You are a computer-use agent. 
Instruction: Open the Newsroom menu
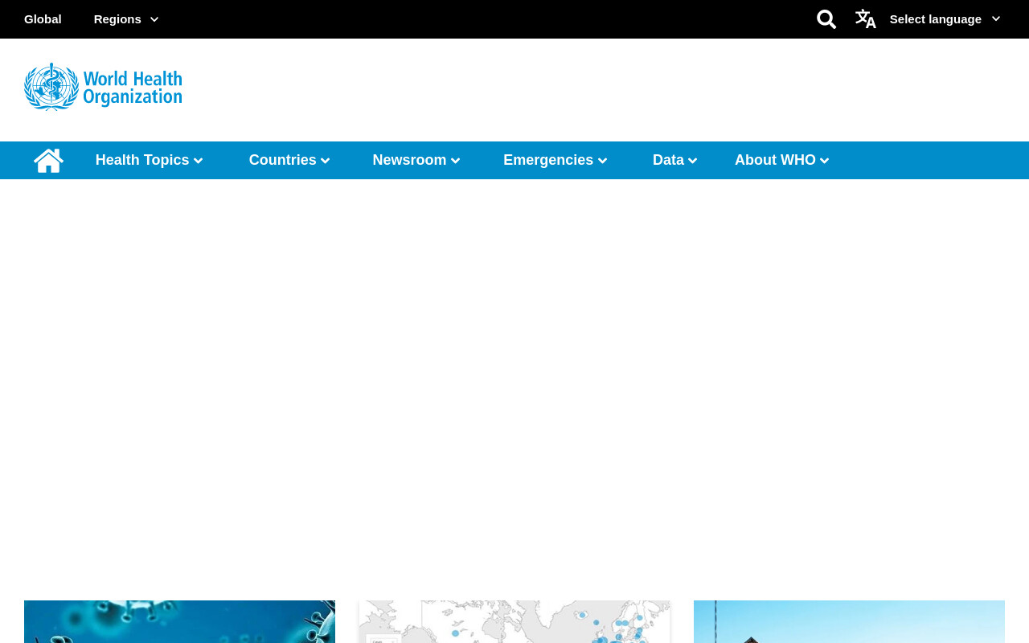click(x=416, y=160)
